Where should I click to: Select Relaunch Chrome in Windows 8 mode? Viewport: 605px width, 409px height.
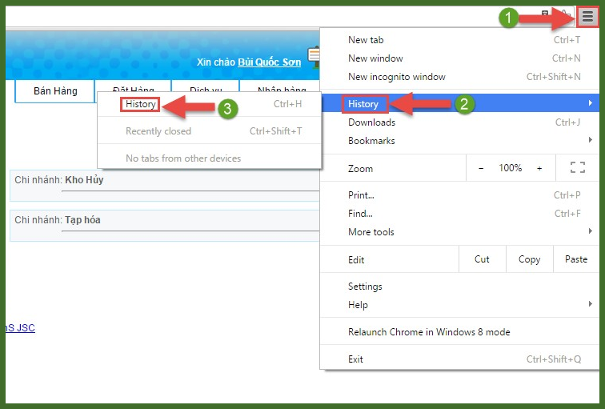click(x=429, y=332)
